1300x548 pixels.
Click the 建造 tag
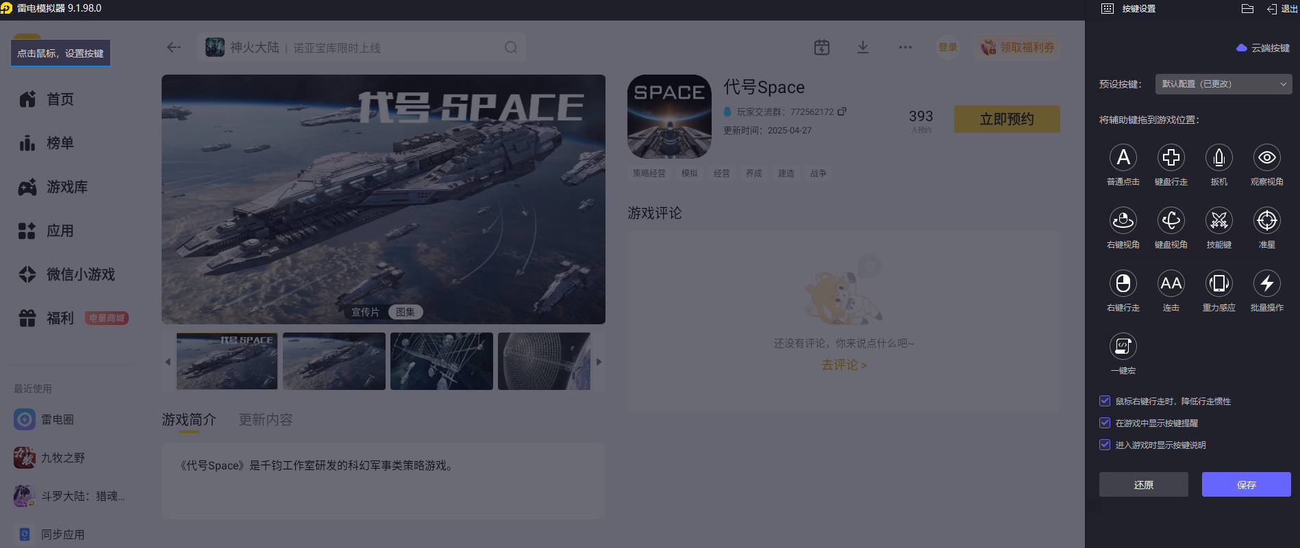coord(786,173)
